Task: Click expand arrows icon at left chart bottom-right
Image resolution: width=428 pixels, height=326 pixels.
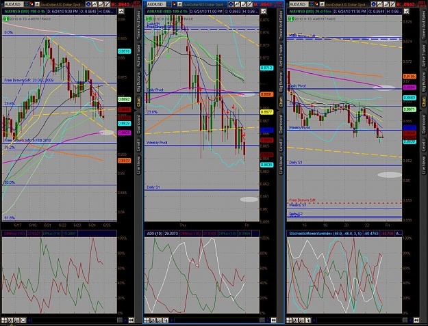Action: pyautogui.click(x=131, y=320)
